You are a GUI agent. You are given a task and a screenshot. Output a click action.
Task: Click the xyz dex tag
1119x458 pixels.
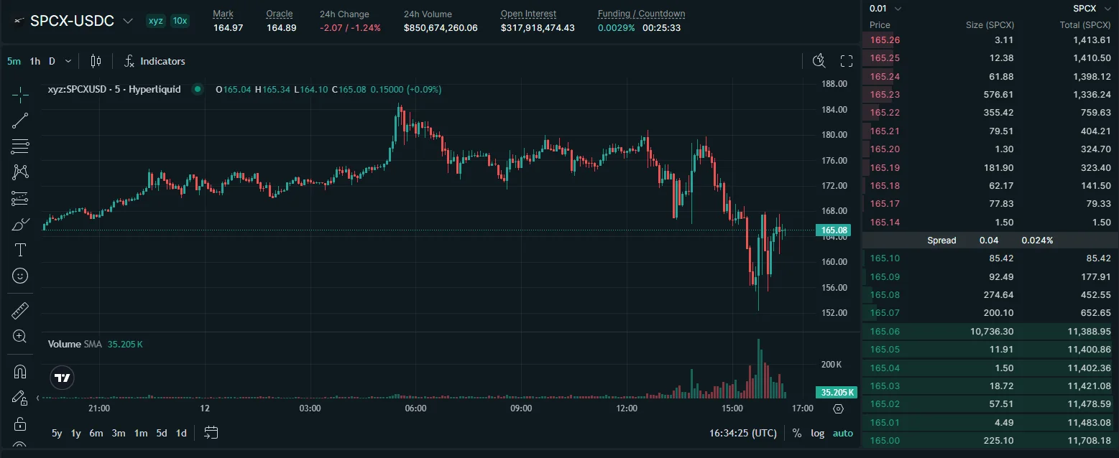click(155, 21)
